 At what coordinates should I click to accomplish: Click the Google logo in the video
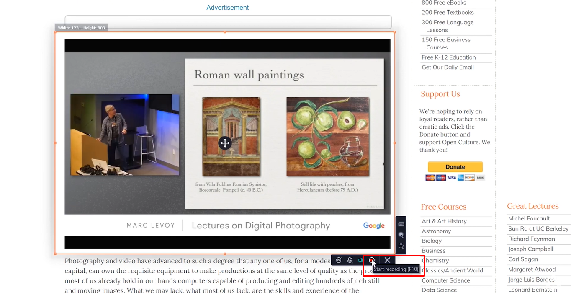click(374, 226)
